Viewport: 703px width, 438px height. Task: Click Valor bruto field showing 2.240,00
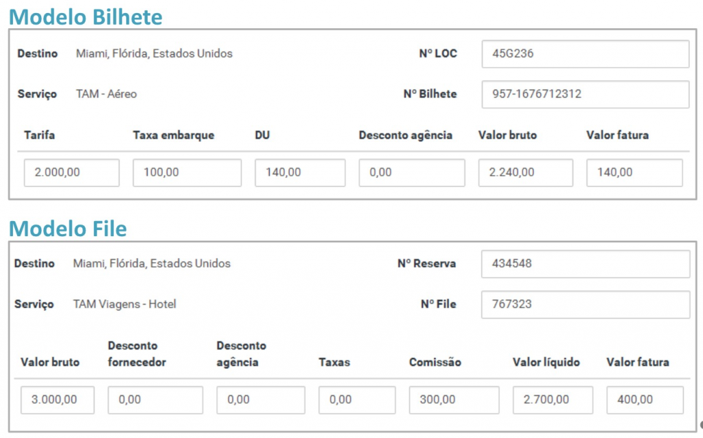coord(525,172)
